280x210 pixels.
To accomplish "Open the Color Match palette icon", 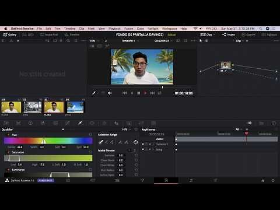I will pyautogui.click(x=18, y=123).
